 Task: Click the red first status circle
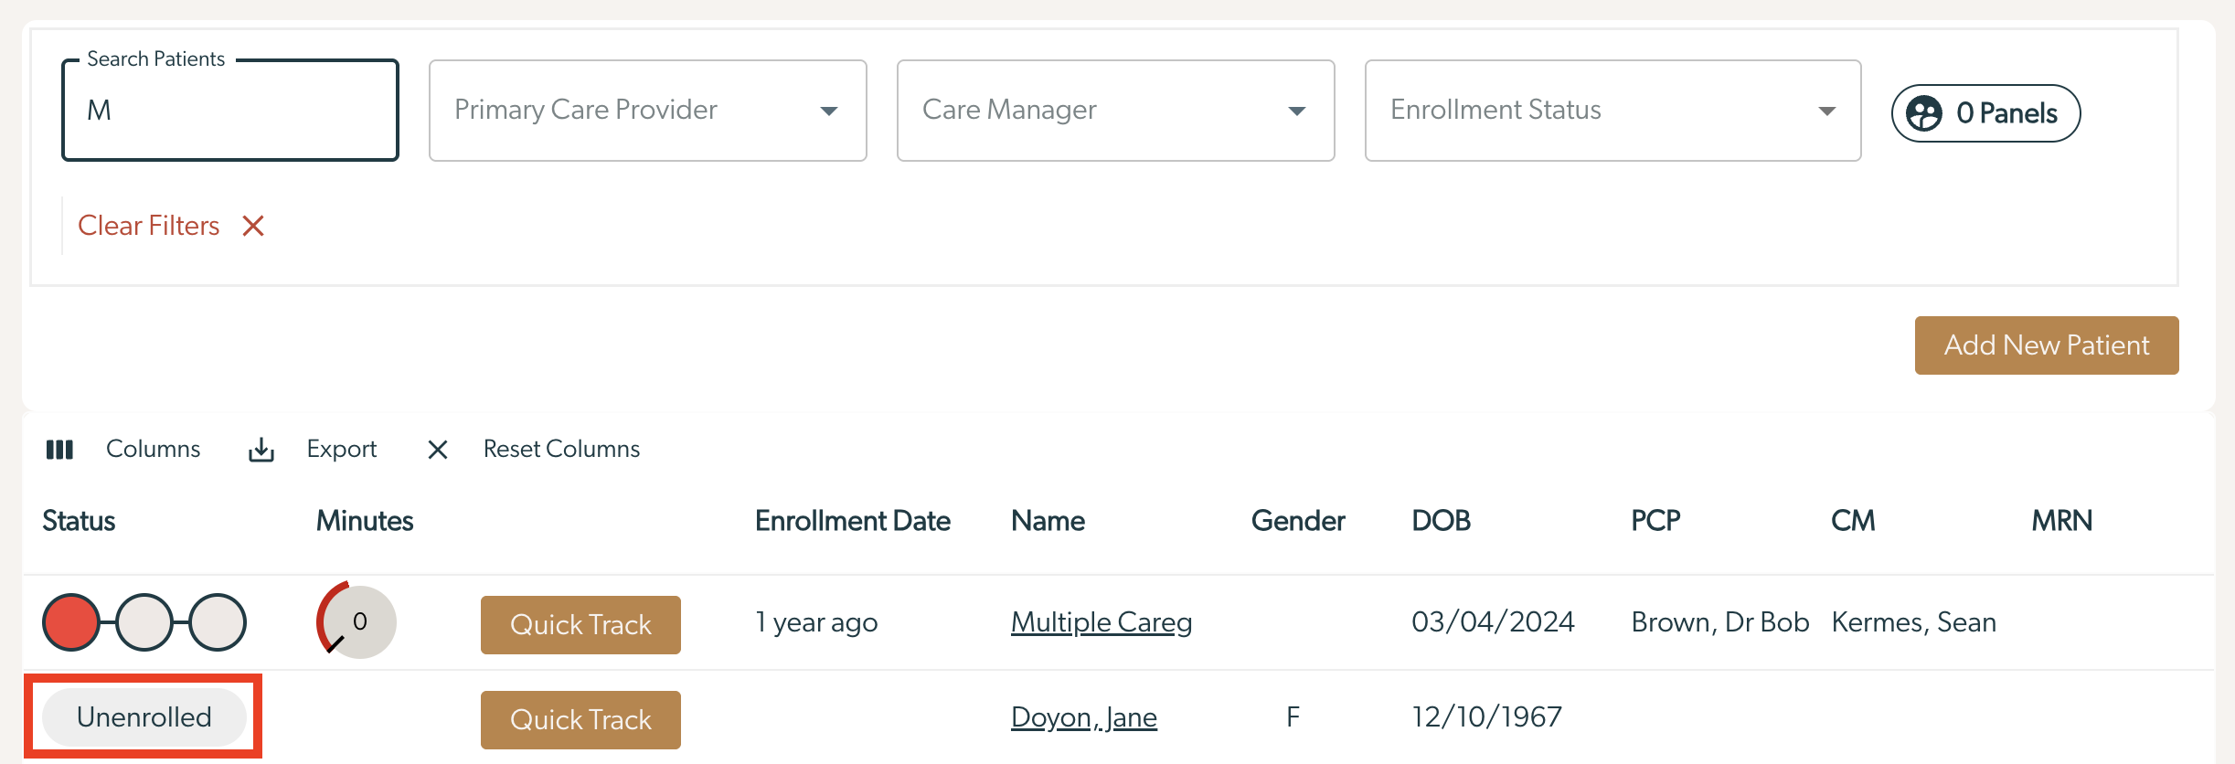[x=71, y=622]
